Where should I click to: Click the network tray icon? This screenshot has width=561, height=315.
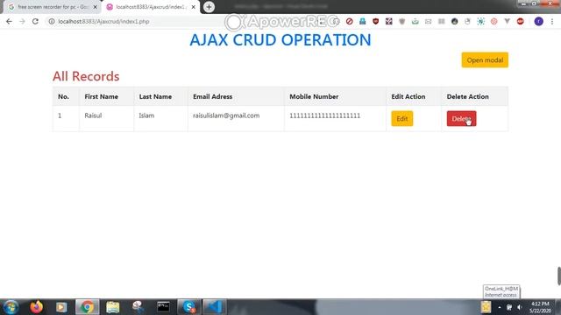tap(508, 307)
